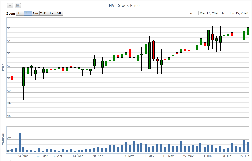Click the 25. May date label

(188, 156)
